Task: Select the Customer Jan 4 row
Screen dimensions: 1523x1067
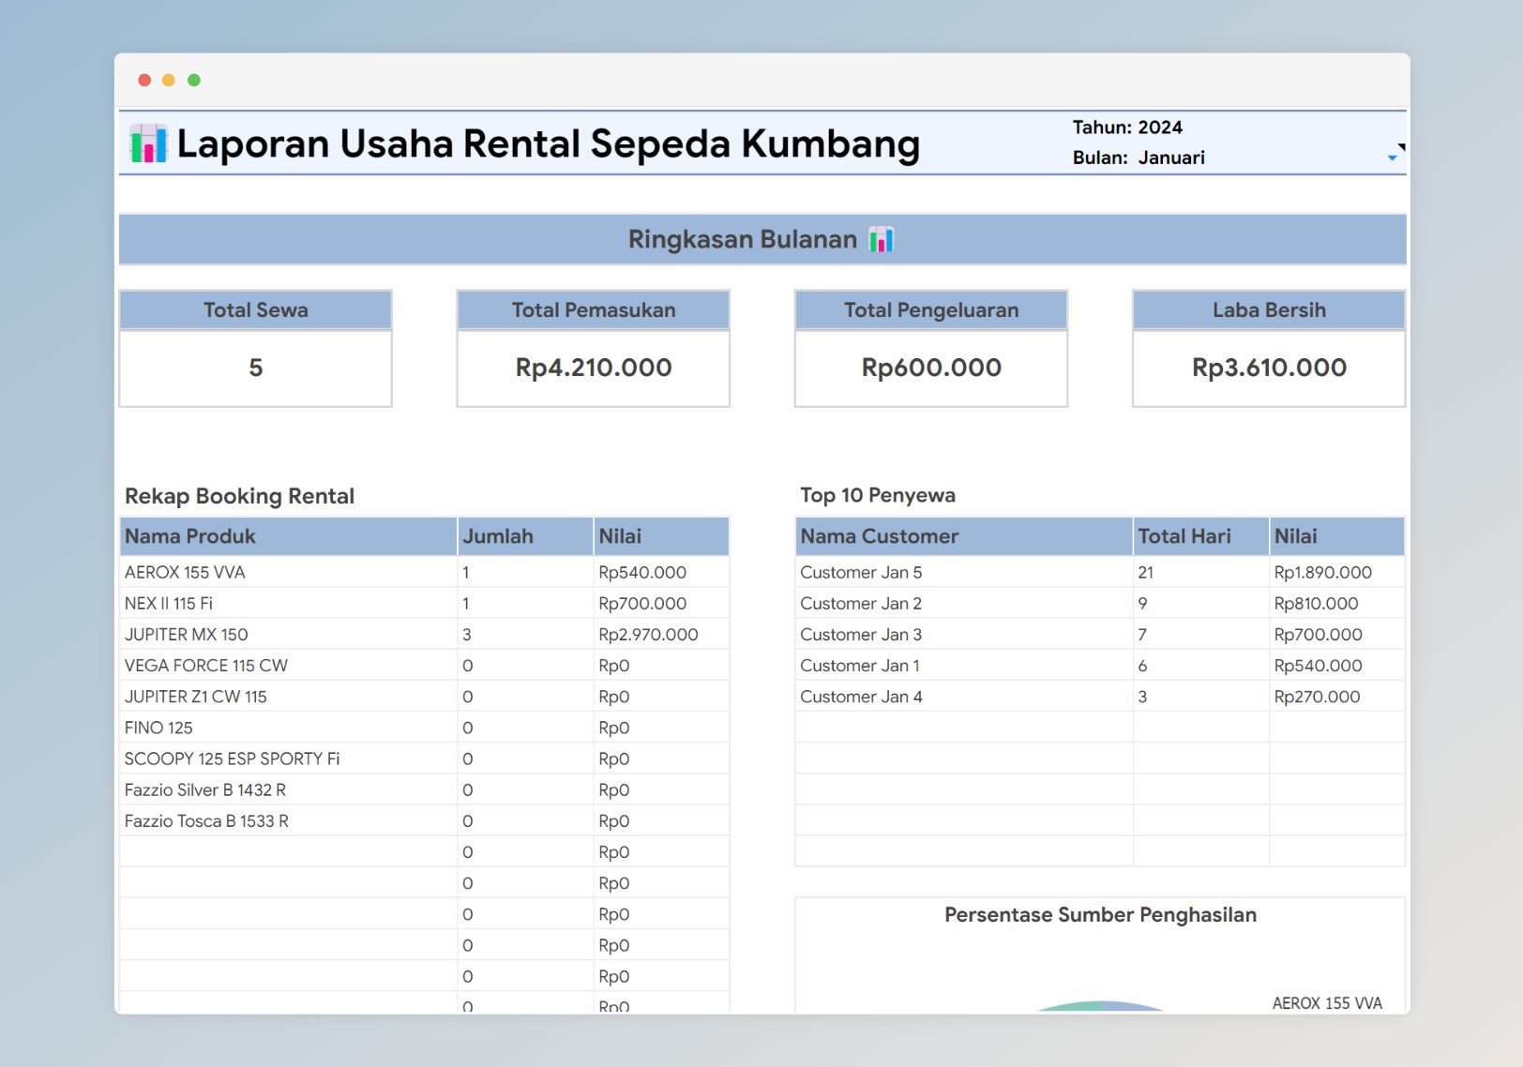Action: [1099, 696]
